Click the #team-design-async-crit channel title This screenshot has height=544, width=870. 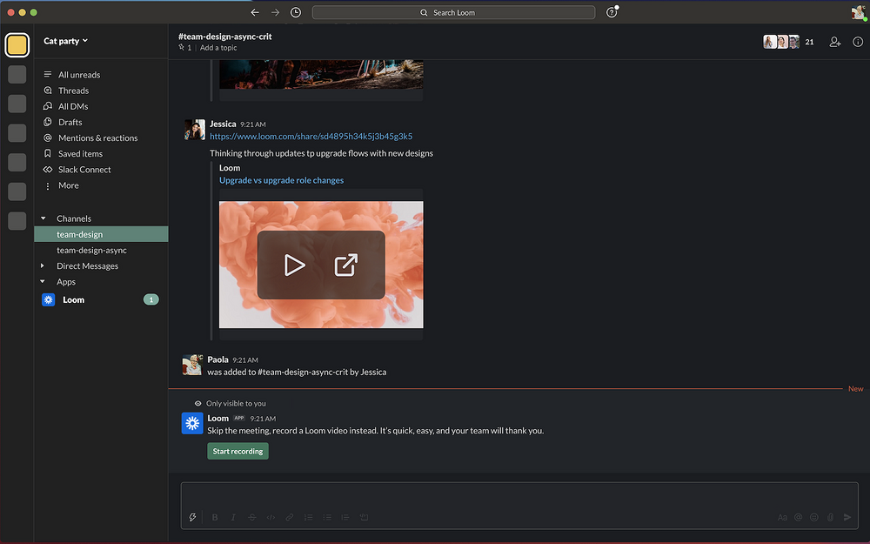pos(224,37)
